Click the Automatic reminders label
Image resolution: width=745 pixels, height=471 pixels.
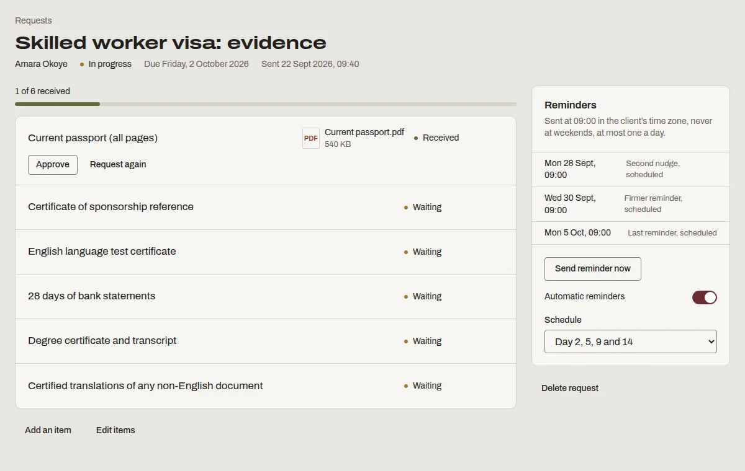[585, 296]
